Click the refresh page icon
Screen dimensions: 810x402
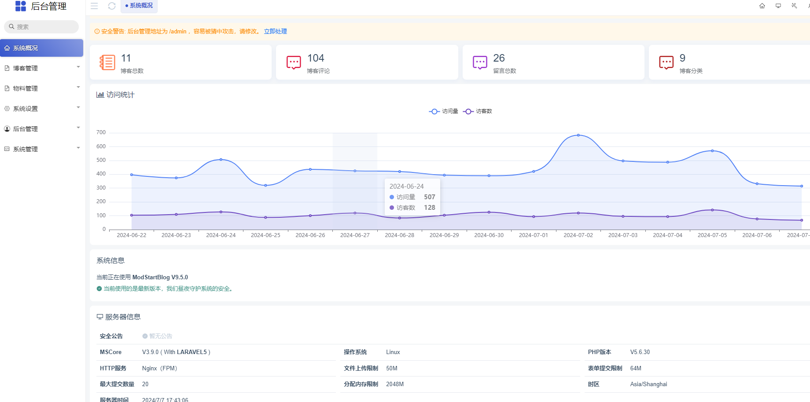click(x=112, y=6)
